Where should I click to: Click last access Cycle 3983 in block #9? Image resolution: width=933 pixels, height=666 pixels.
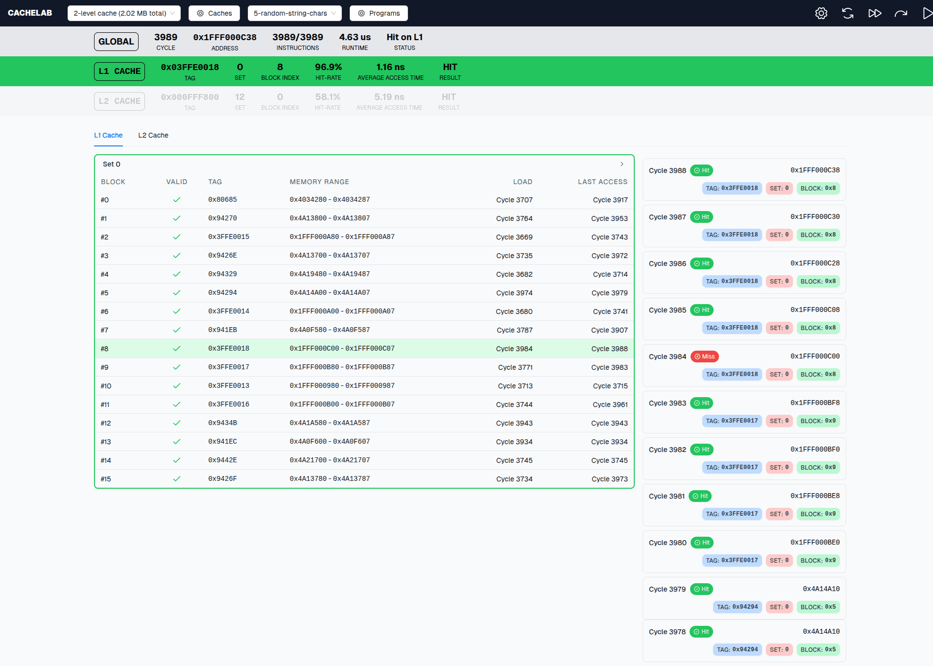point(609,367)
